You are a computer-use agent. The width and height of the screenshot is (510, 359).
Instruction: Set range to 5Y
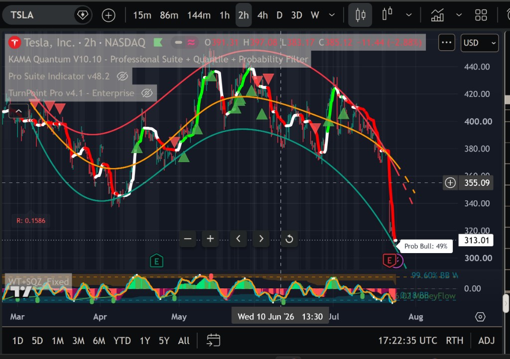(x=164, y=341)
